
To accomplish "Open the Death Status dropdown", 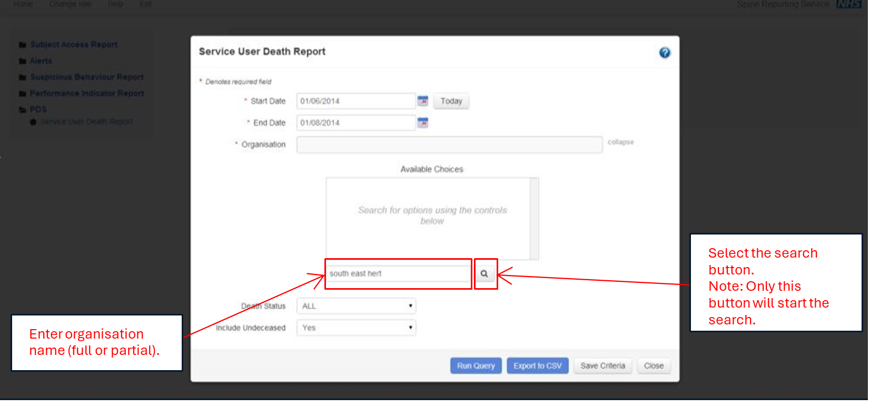I will tap(357, 306).
